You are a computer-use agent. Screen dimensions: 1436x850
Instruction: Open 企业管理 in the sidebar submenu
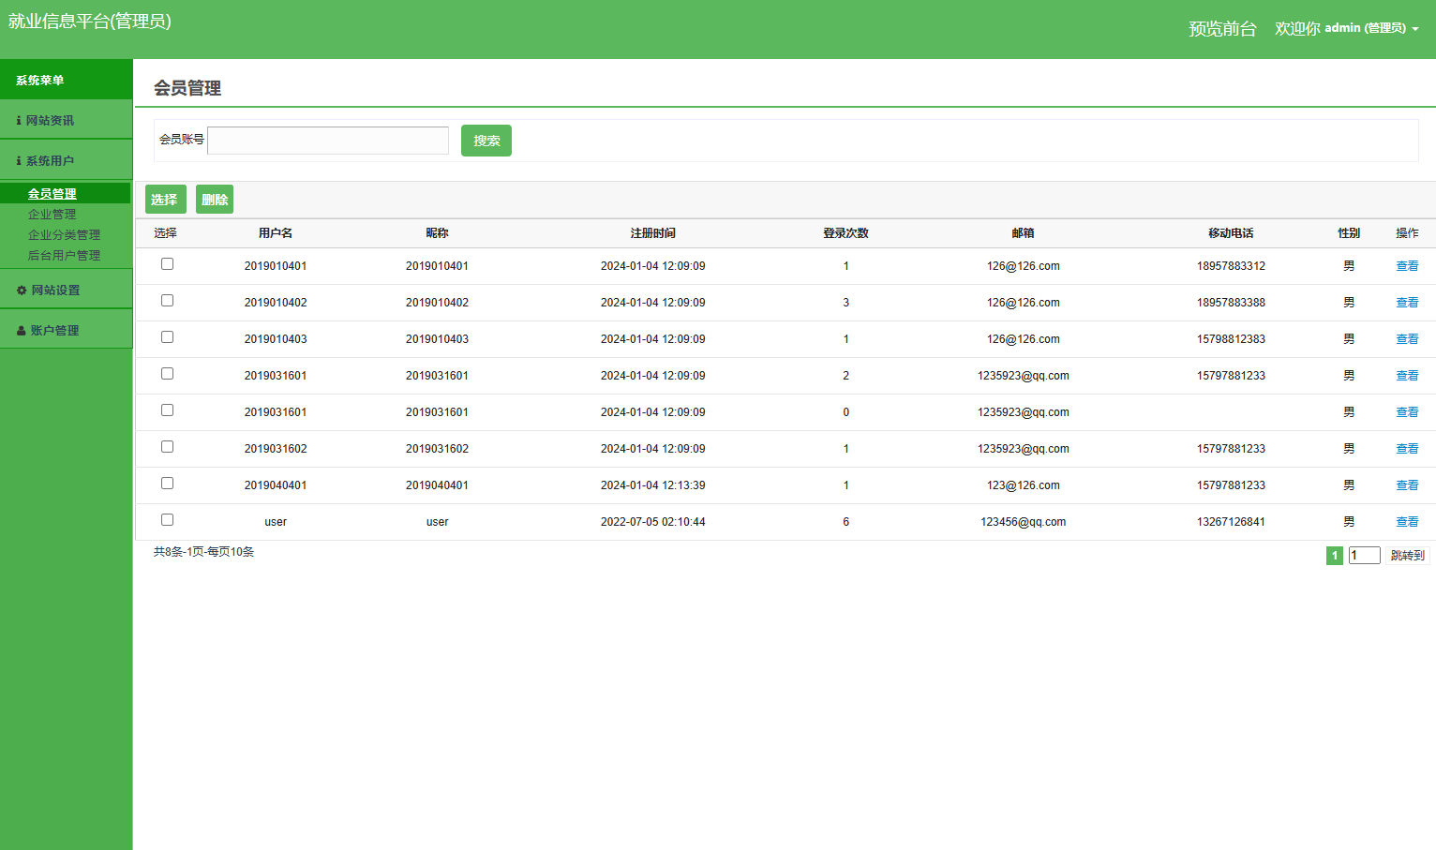click(x=52, y=215)
